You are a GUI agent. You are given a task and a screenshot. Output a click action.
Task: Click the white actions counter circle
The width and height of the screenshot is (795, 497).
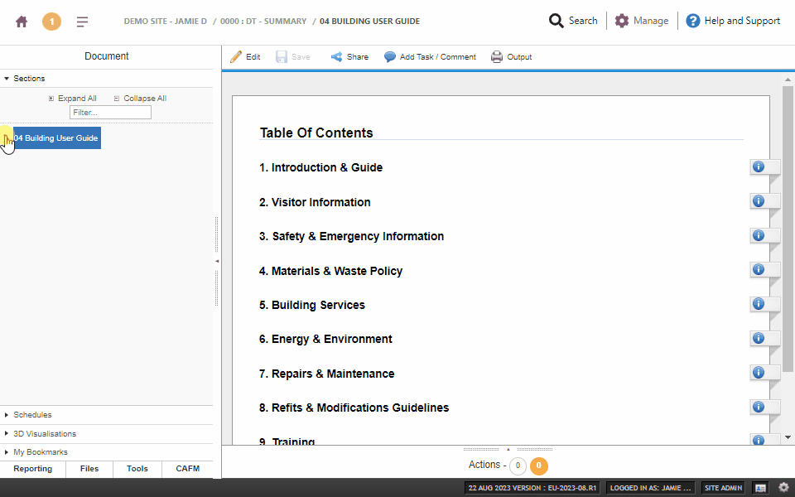(x=518, y=466)
